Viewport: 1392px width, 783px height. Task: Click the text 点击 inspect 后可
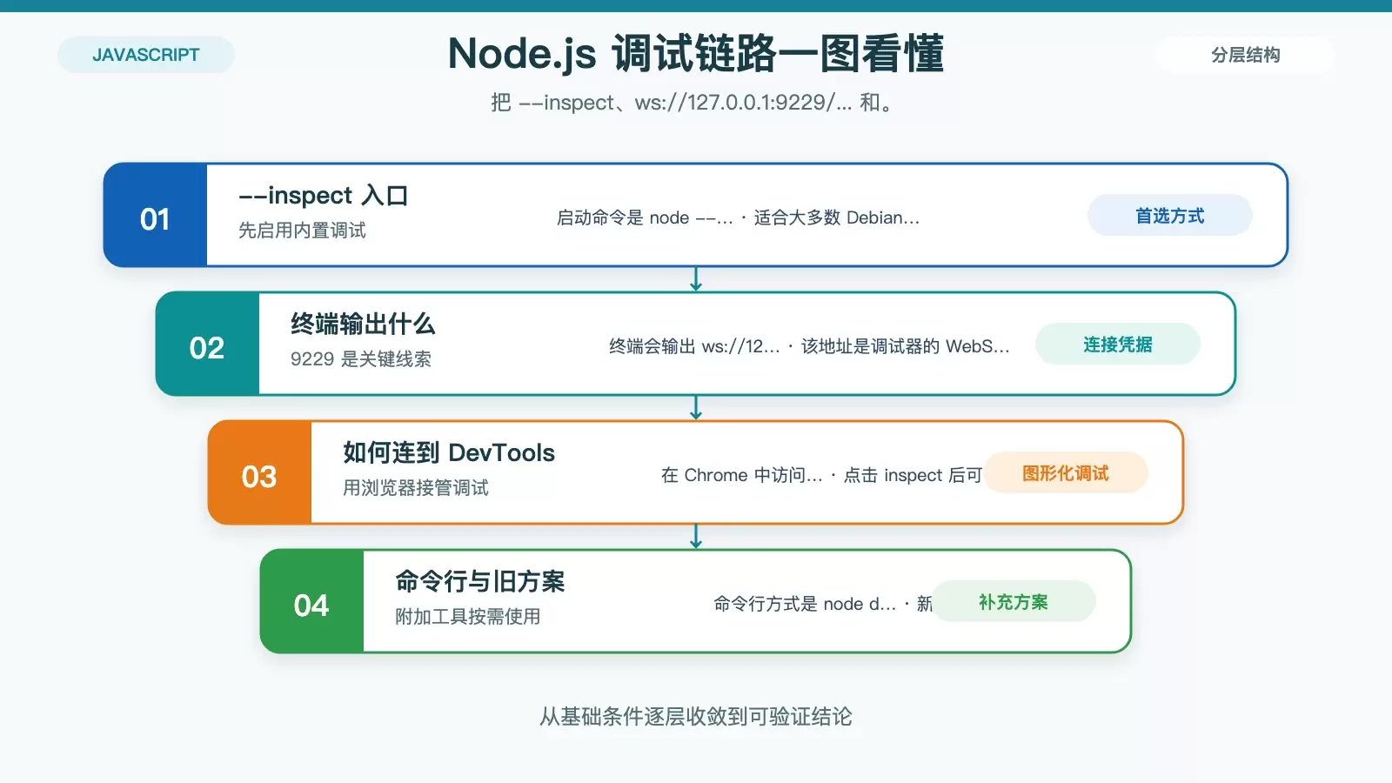point(913,475)
